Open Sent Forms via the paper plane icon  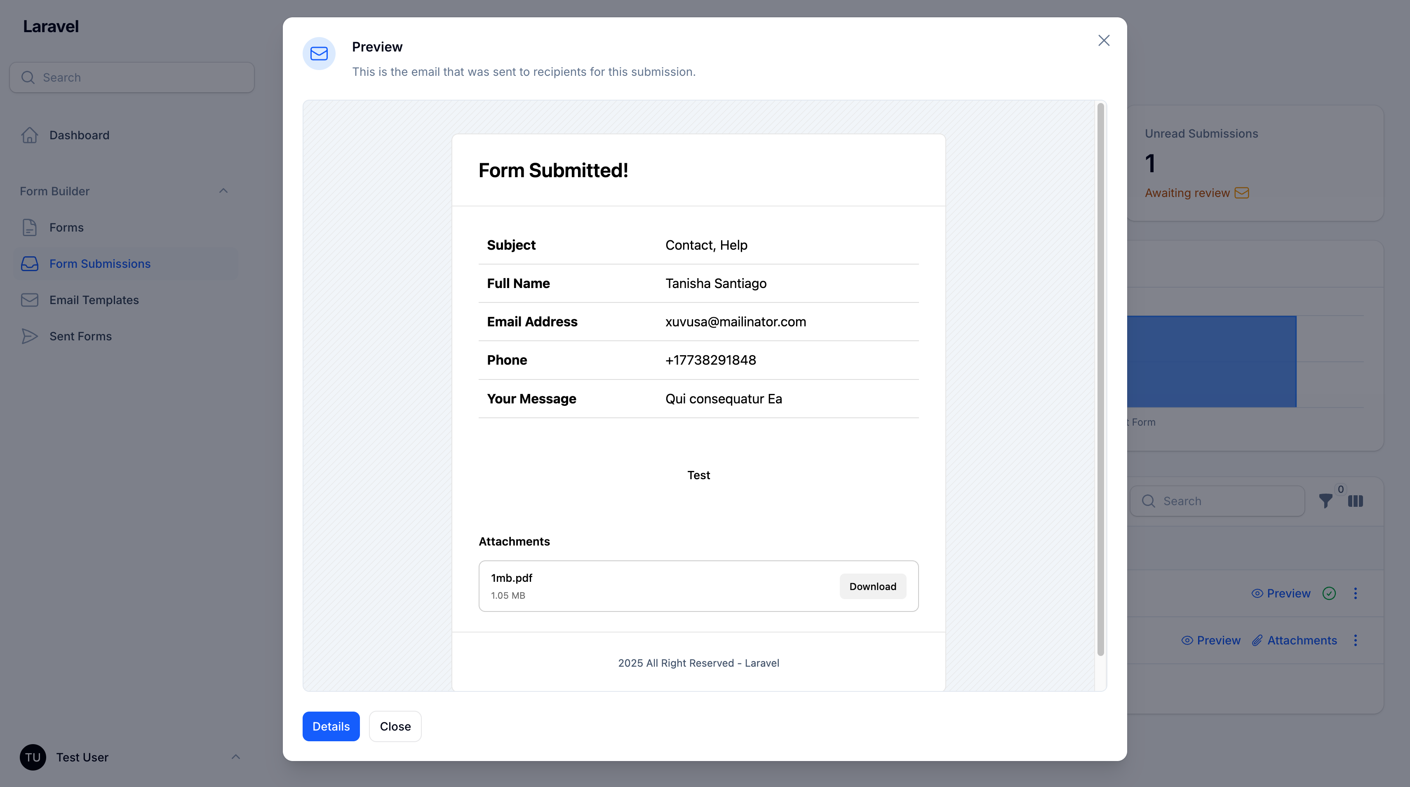pos(29,336)
